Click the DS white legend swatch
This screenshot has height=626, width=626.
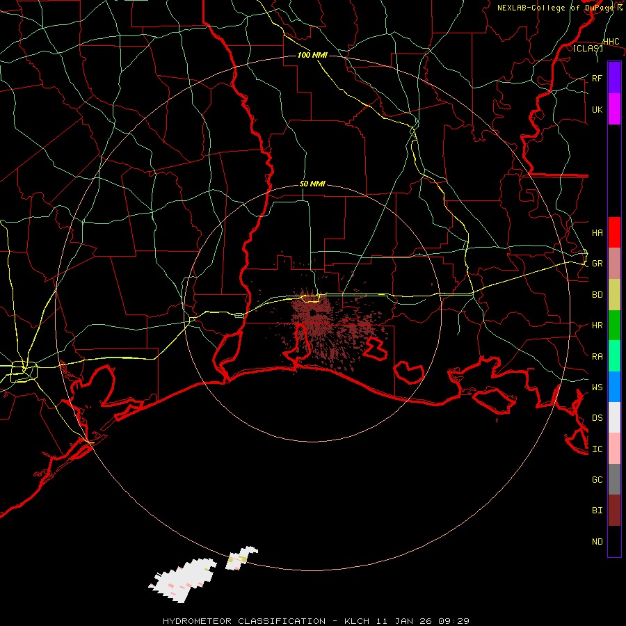point(614,417)
